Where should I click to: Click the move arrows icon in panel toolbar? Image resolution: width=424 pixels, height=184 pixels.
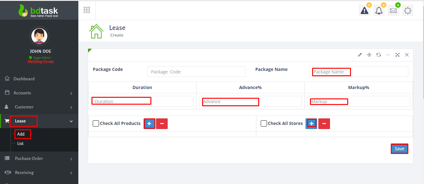[369, 55]
